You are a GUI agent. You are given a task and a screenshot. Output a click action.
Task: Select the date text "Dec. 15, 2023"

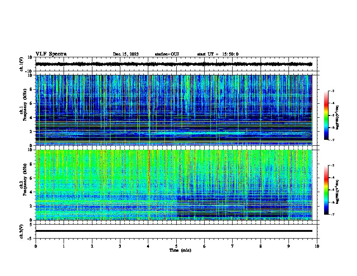[x=126, y=54]
